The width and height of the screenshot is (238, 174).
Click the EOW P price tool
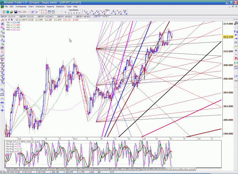[2, 60]
